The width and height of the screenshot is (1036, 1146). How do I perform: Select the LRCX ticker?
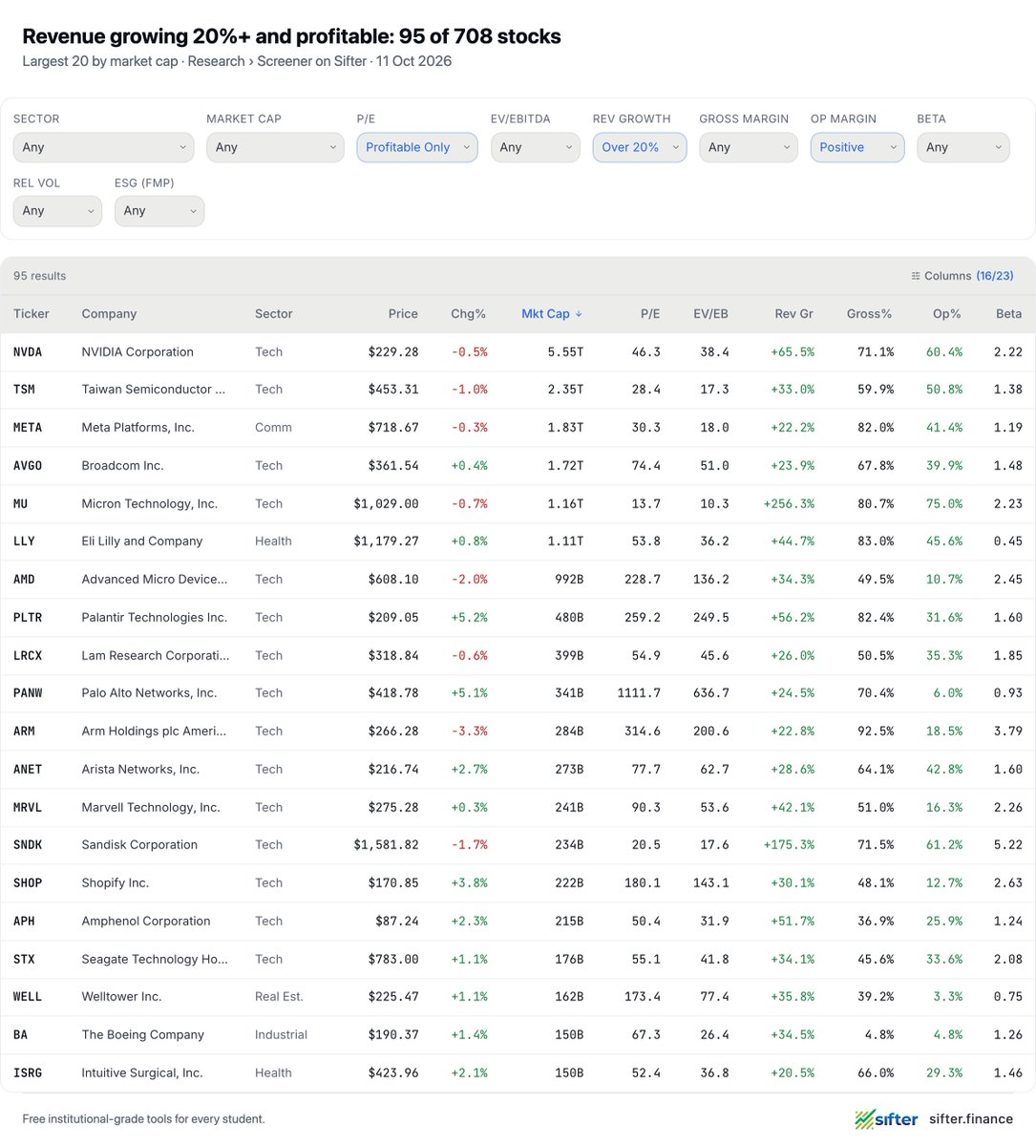28,656
